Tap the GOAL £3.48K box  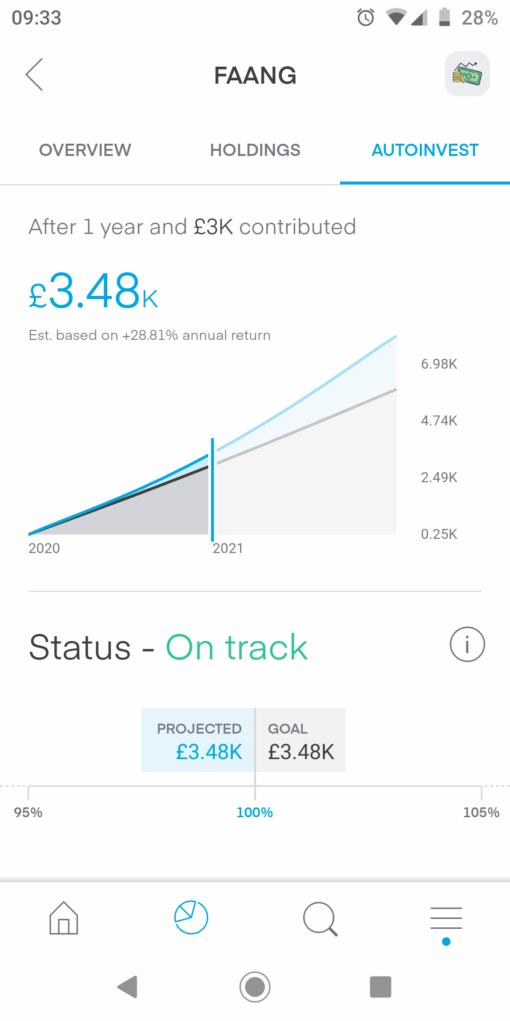pyautogui.click(x=301, y=740)
